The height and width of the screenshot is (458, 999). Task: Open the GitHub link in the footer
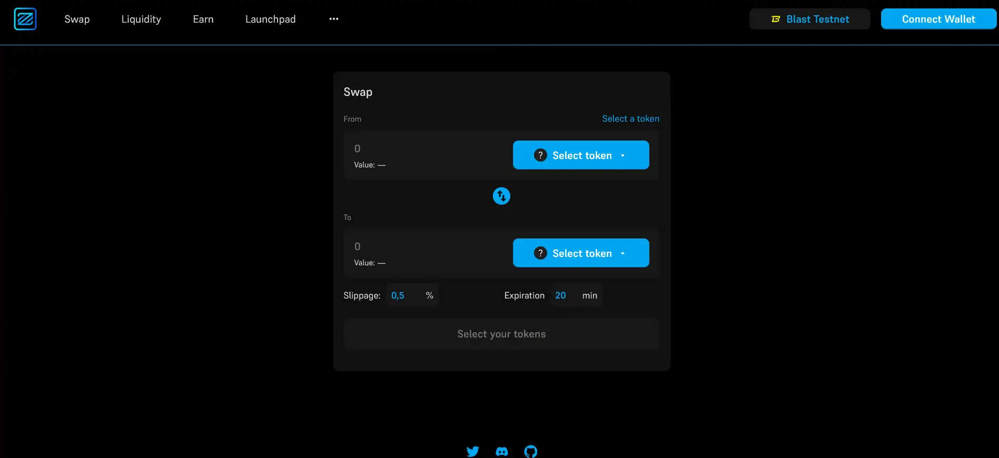click(531, 451)
